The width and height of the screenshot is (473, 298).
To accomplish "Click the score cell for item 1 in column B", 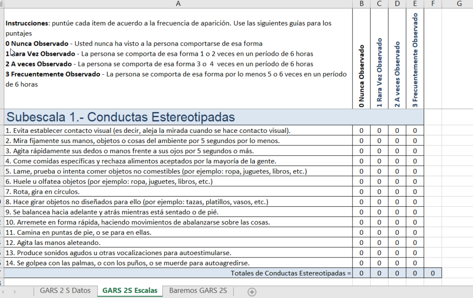I will [x=362, y=131].
